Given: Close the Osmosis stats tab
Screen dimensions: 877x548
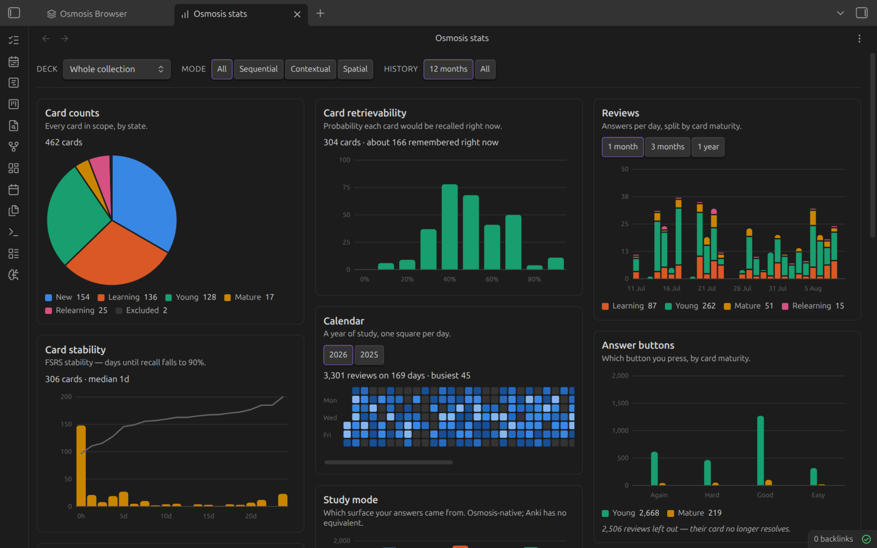Looking at the screenshot, I should 297,14.
